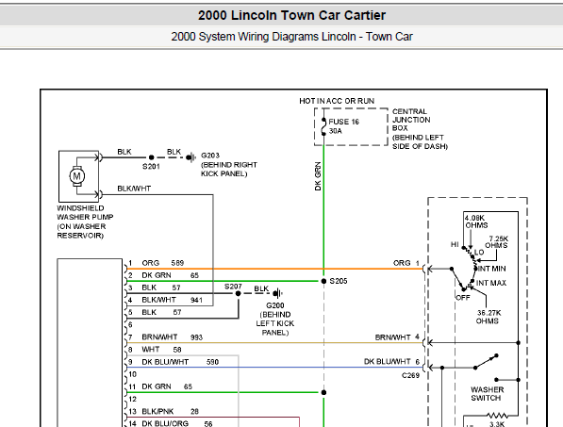Click pin 1 'ORG 589' row

(x=157, y=263)
